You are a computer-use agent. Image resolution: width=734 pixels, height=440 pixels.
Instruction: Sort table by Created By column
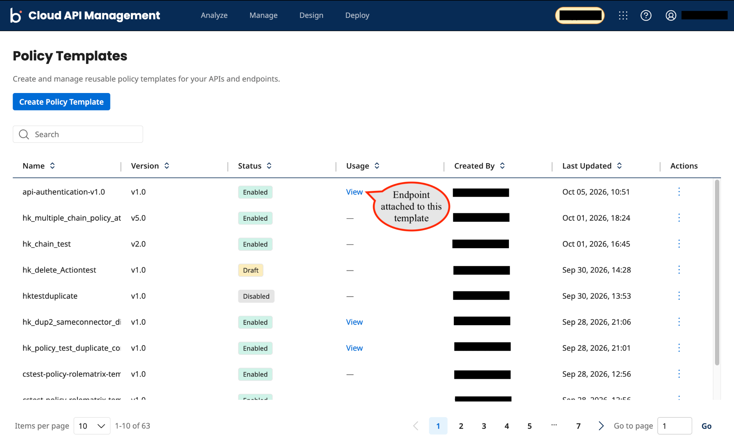click(502, 166)
